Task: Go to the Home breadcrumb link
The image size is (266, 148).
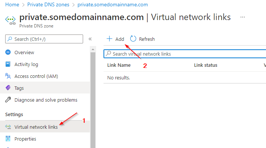Action: pyautogui.click(x=12, y=4)
